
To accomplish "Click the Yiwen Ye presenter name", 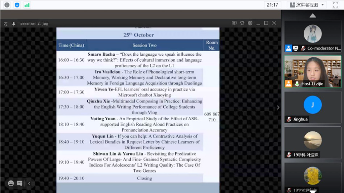I will pyautogui.click(x=104, y=89).
